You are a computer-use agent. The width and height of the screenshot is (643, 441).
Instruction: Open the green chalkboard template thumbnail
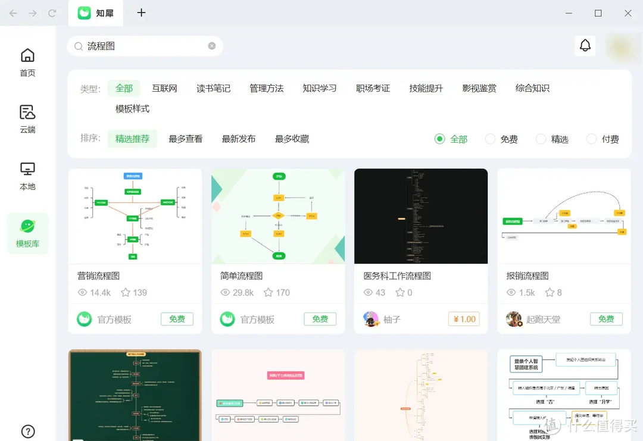[x=135, y=395]
